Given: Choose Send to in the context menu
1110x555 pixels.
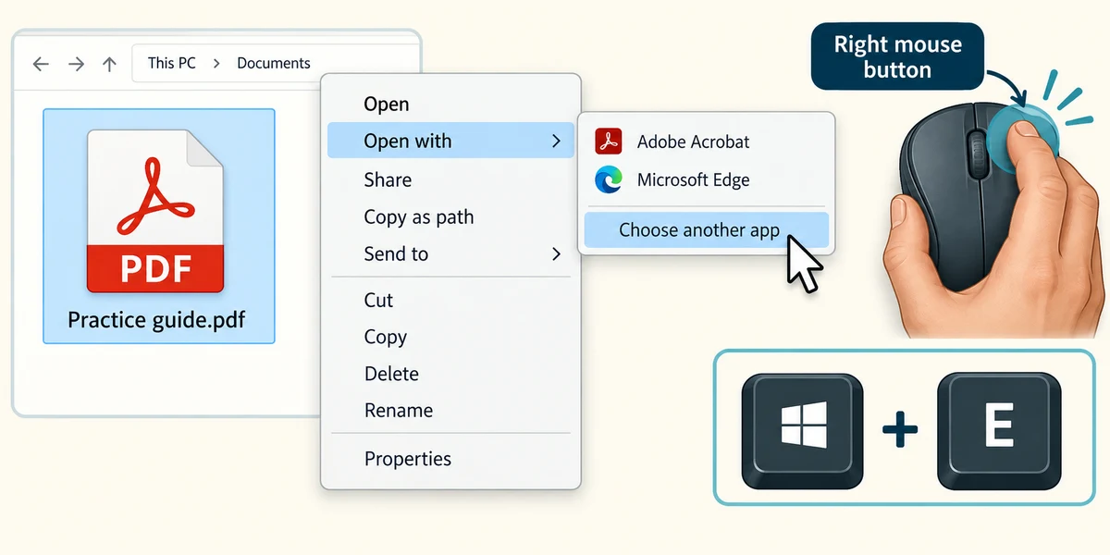Looking at the screenshot, I should pos(450,254).
